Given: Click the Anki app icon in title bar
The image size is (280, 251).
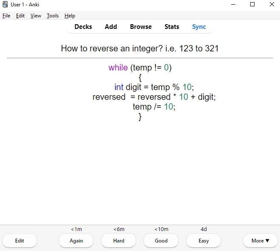Looking at the screenshot, I should tap(5, 5).
